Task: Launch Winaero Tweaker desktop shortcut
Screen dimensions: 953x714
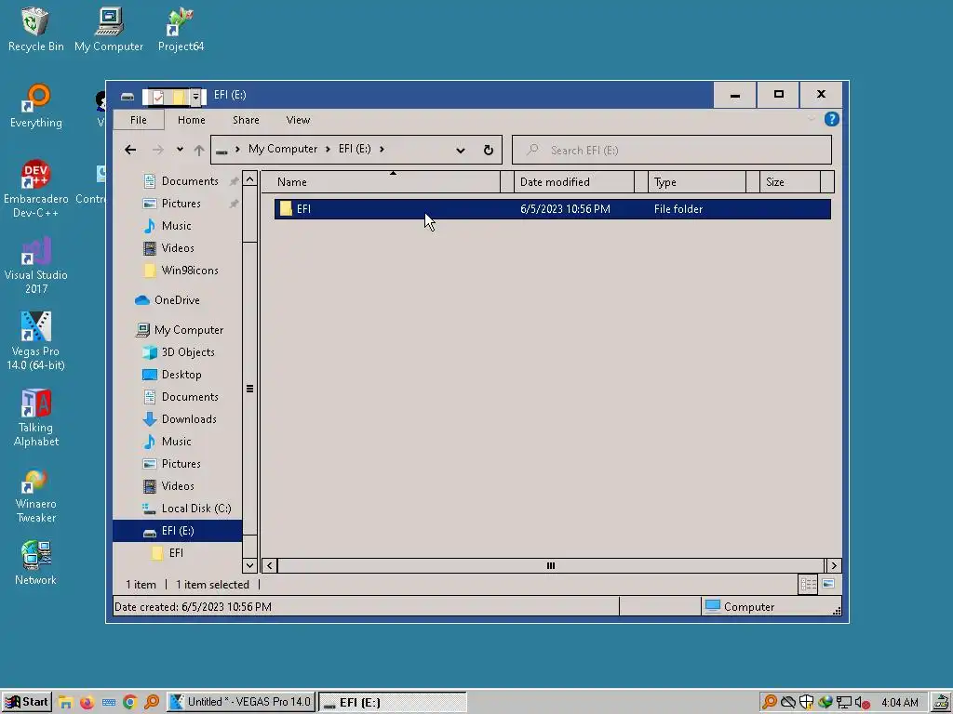Action: tap(36, 495)
